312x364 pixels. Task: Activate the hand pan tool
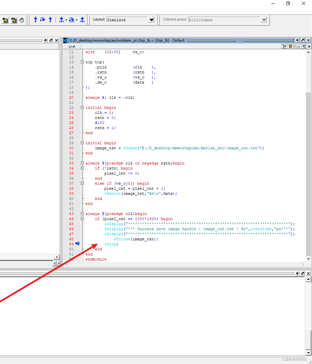22,20
